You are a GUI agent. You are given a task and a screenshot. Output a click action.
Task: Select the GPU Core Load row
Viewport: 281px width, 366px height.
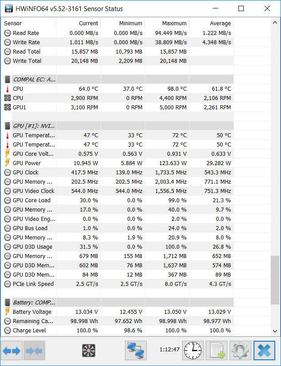[x=117, y=200]
